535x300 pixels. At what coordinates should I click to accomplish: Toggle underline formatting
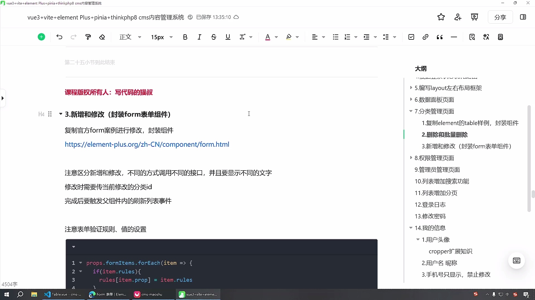228,37
